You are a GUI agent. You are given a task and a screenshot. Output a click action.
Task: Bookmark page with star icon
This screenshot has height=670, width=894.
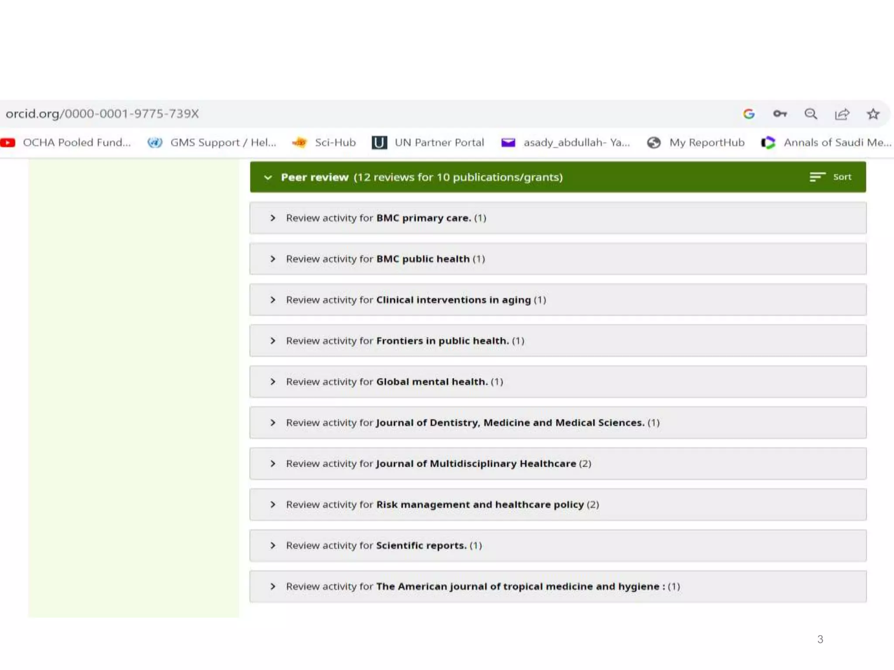pos(873,114)
